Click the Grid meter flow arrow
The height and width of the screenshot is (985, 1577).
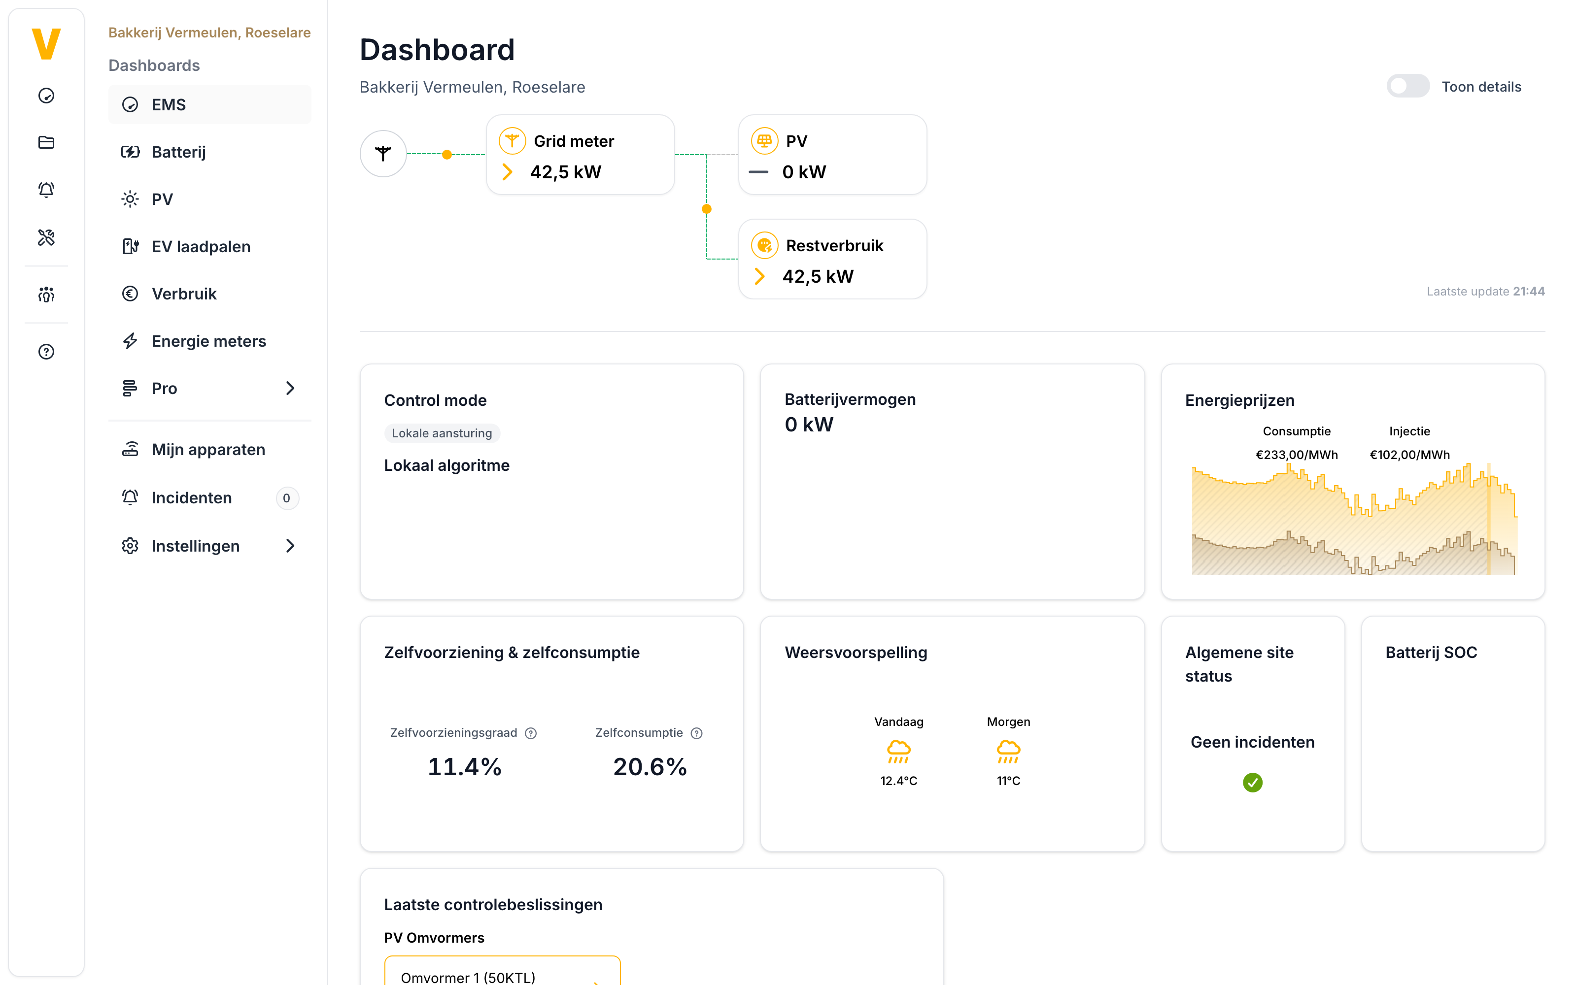point(508,172)
